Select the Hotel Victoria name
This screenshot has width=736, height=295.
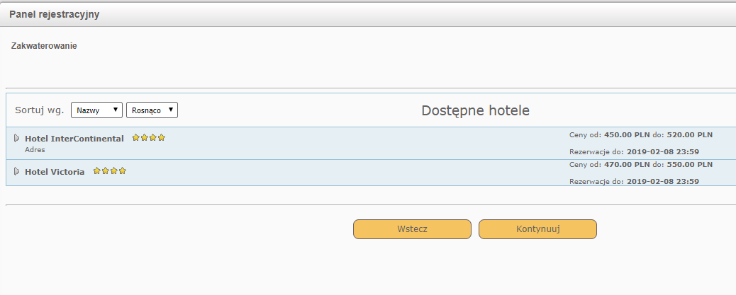(x=55, y=172)
